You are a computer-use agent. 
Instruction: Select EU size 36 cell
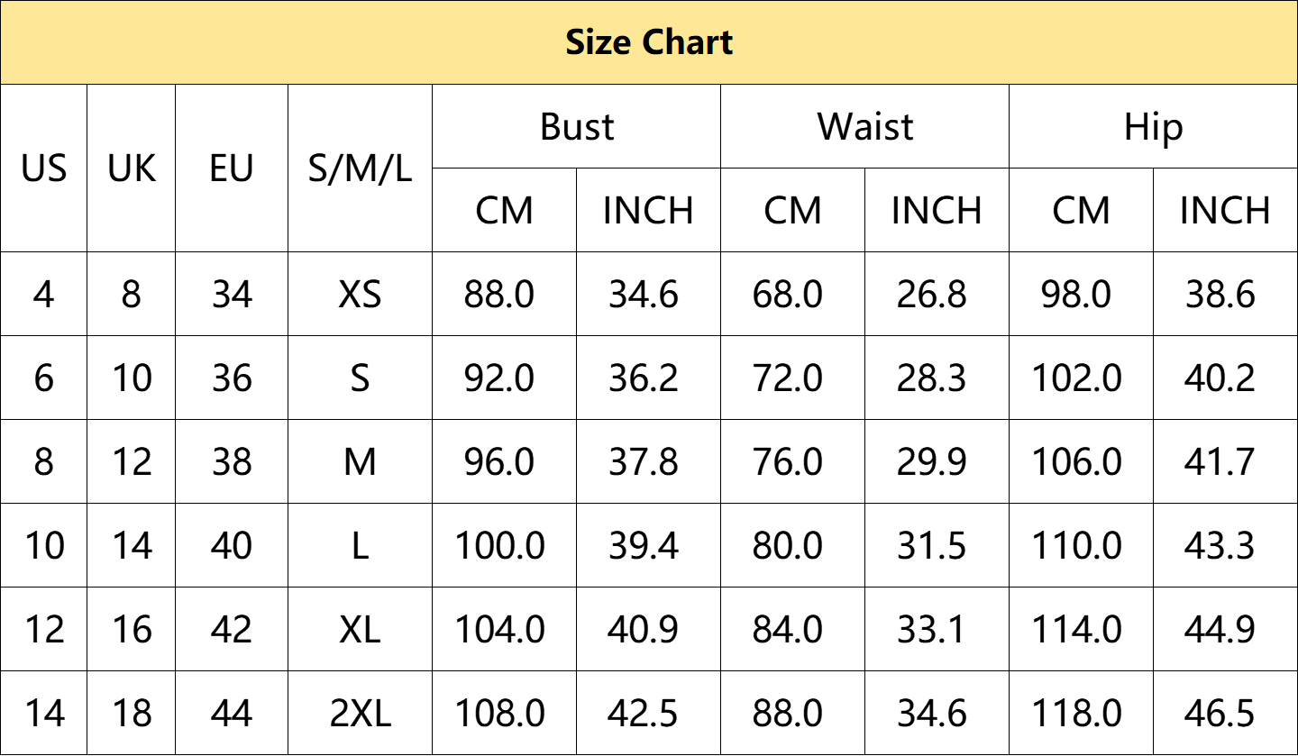pos(232,378)
